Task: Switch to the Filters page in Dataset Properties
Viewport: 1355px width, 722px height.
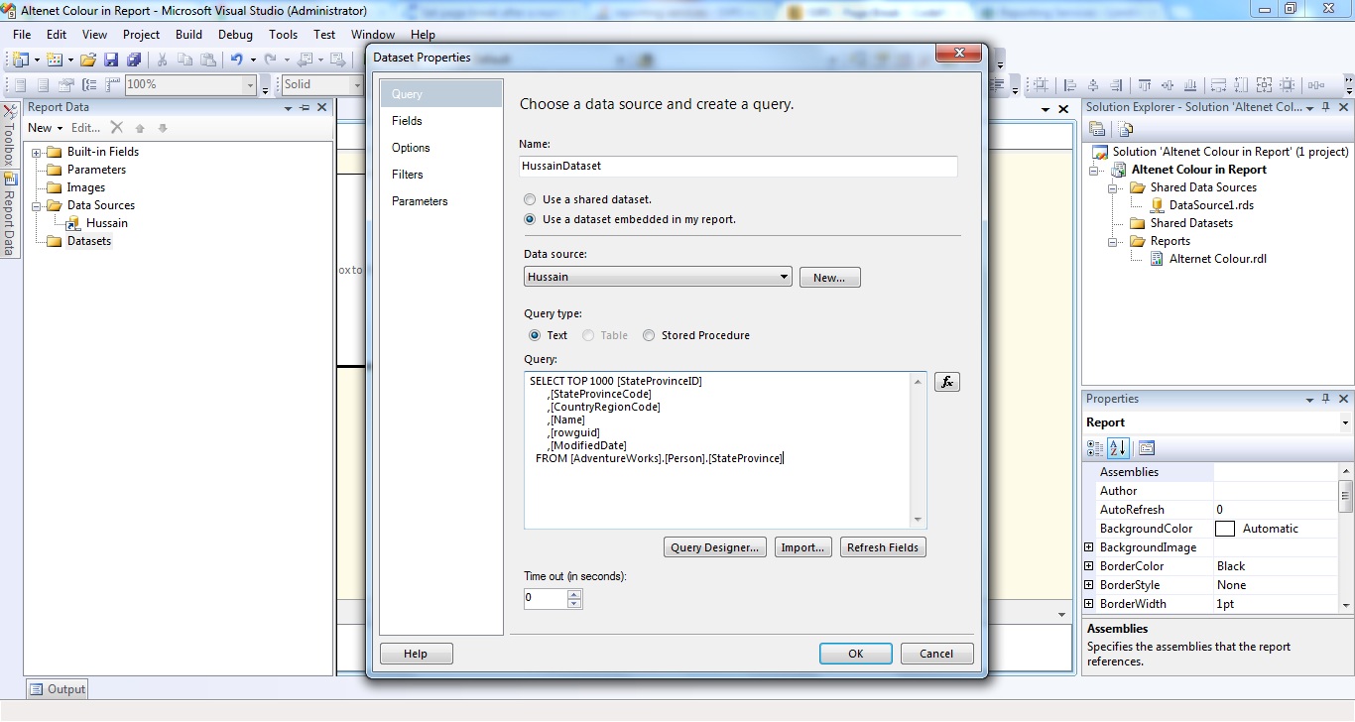Action: (408, 174)
